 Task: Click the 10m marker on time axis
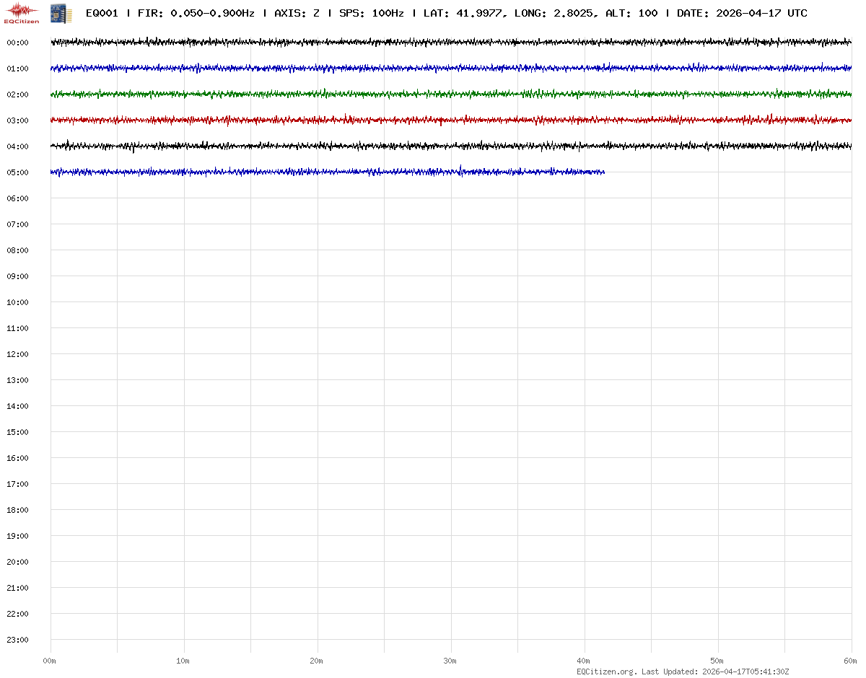click(183, 661)
